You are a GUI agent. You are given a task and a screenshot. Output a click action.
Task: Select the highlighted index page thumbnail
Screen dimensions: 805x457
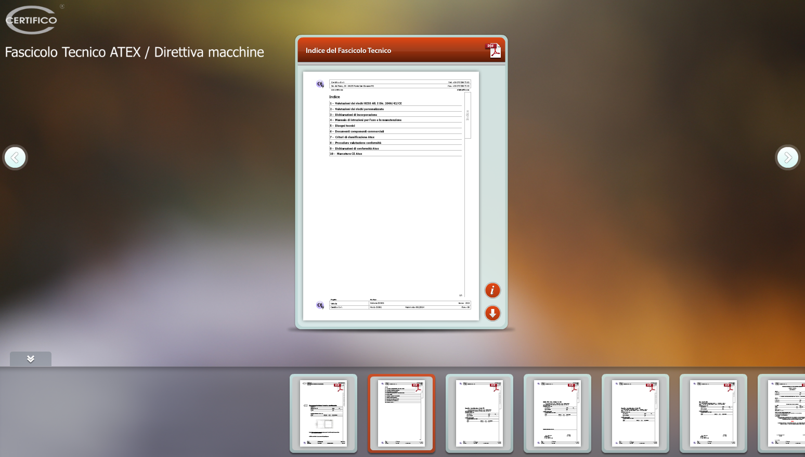(x=401, y=413)
